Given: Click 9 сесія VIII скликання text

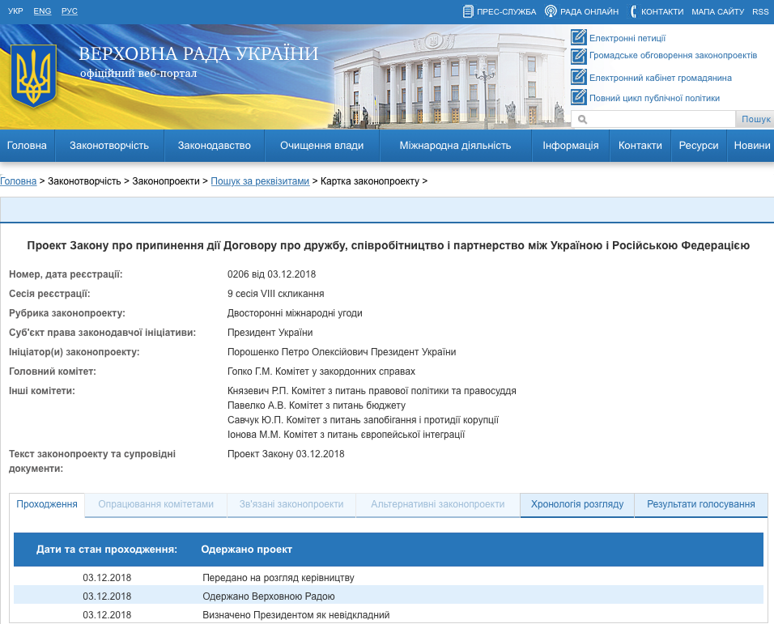Looking at the screenshot, I should 275,294.
